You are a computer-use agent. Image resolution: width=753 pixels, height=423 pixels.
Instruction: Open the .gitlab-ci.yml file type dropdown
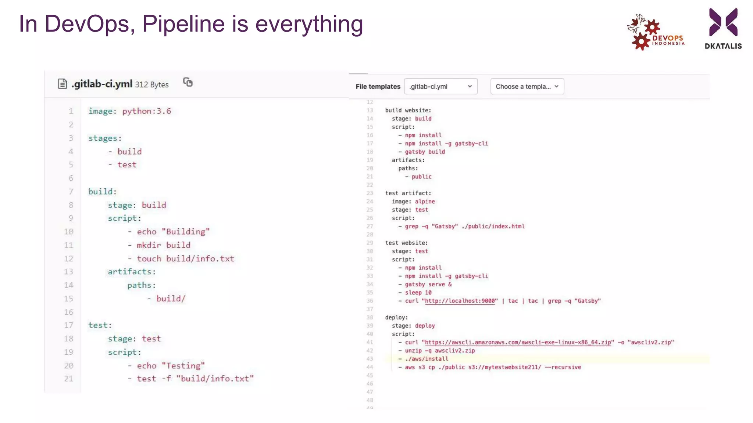click(x=440, y=87)
